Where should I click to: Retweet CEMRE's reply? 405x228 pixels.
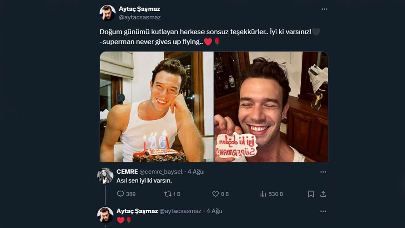168,194
